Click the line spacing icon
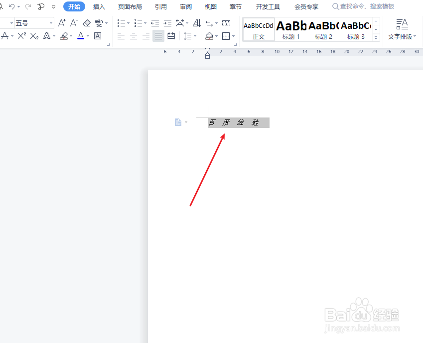Viewport: 423px width, 343px height. tap(187, 36)
